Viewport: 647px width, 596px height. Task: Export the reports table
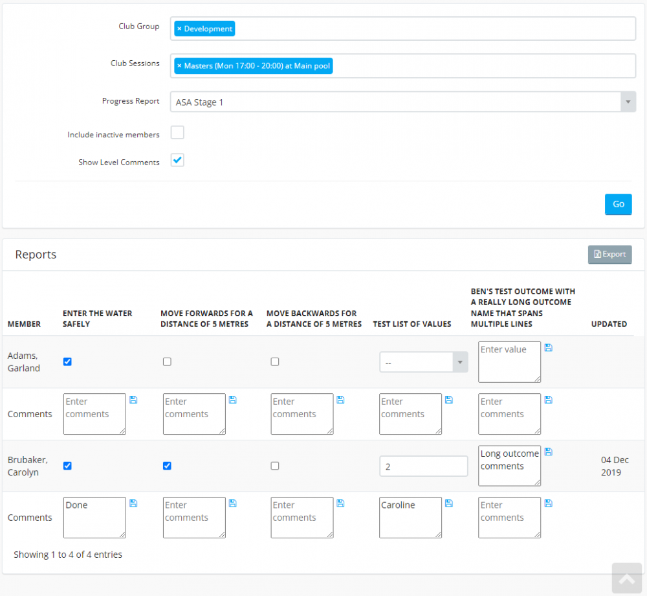(x=609, y=255)
